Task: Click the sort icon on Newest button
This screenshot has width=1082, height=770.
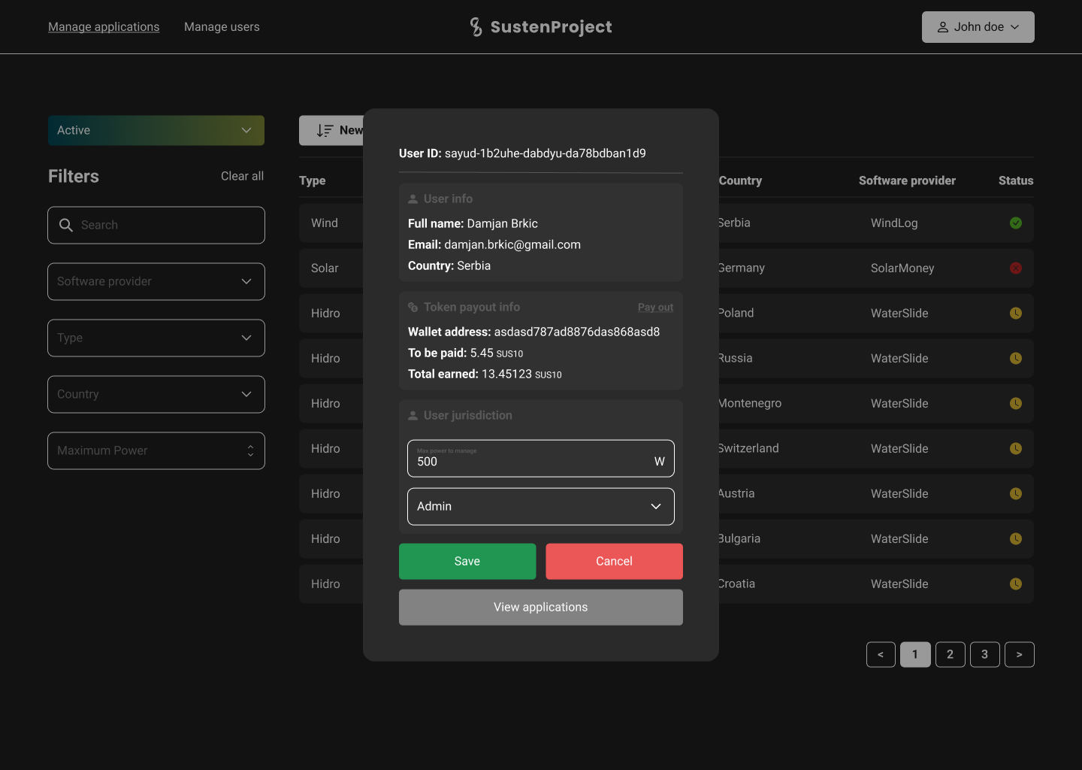Action: coord(325,131)
